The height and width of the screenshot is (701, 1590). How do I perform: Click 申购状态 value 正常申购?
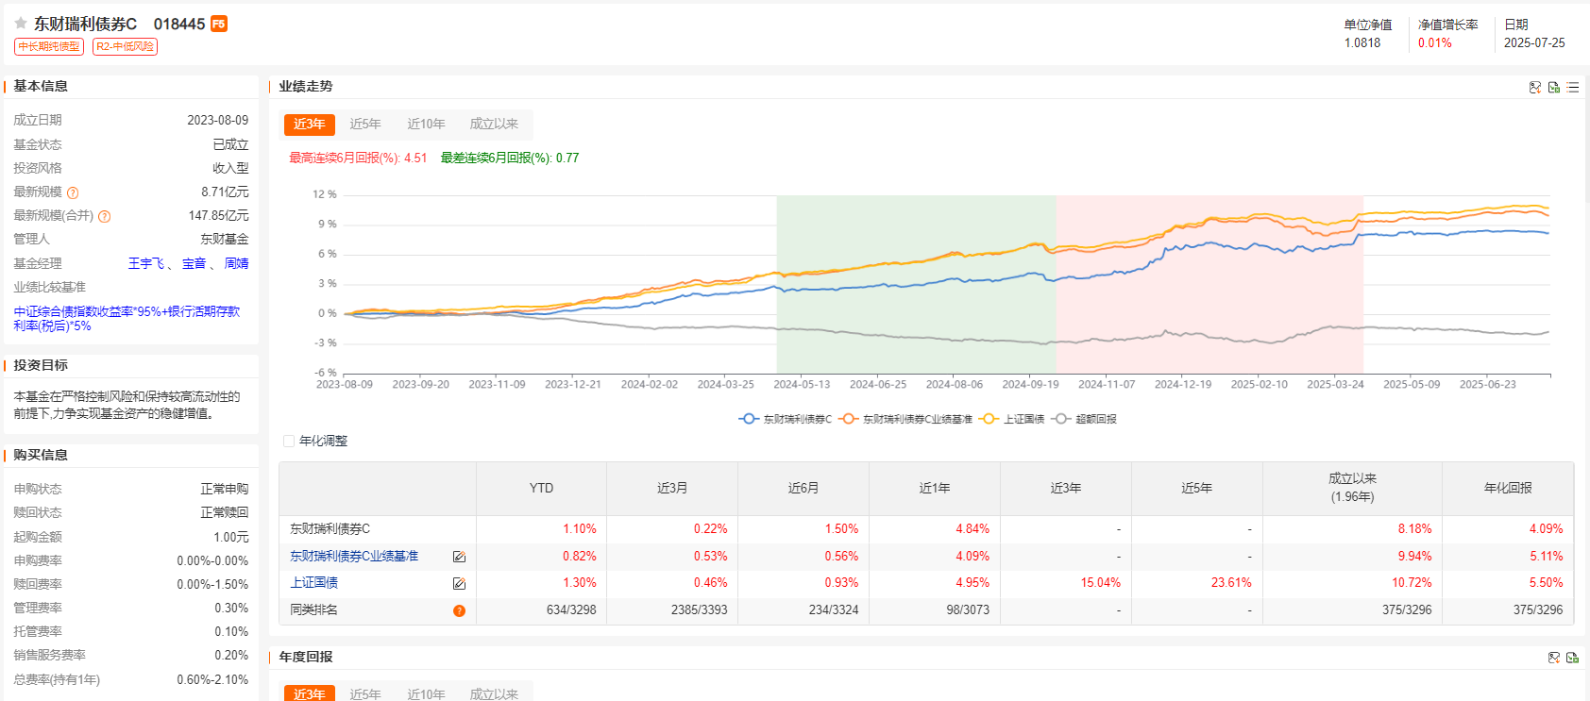click(x=225, y=490)
